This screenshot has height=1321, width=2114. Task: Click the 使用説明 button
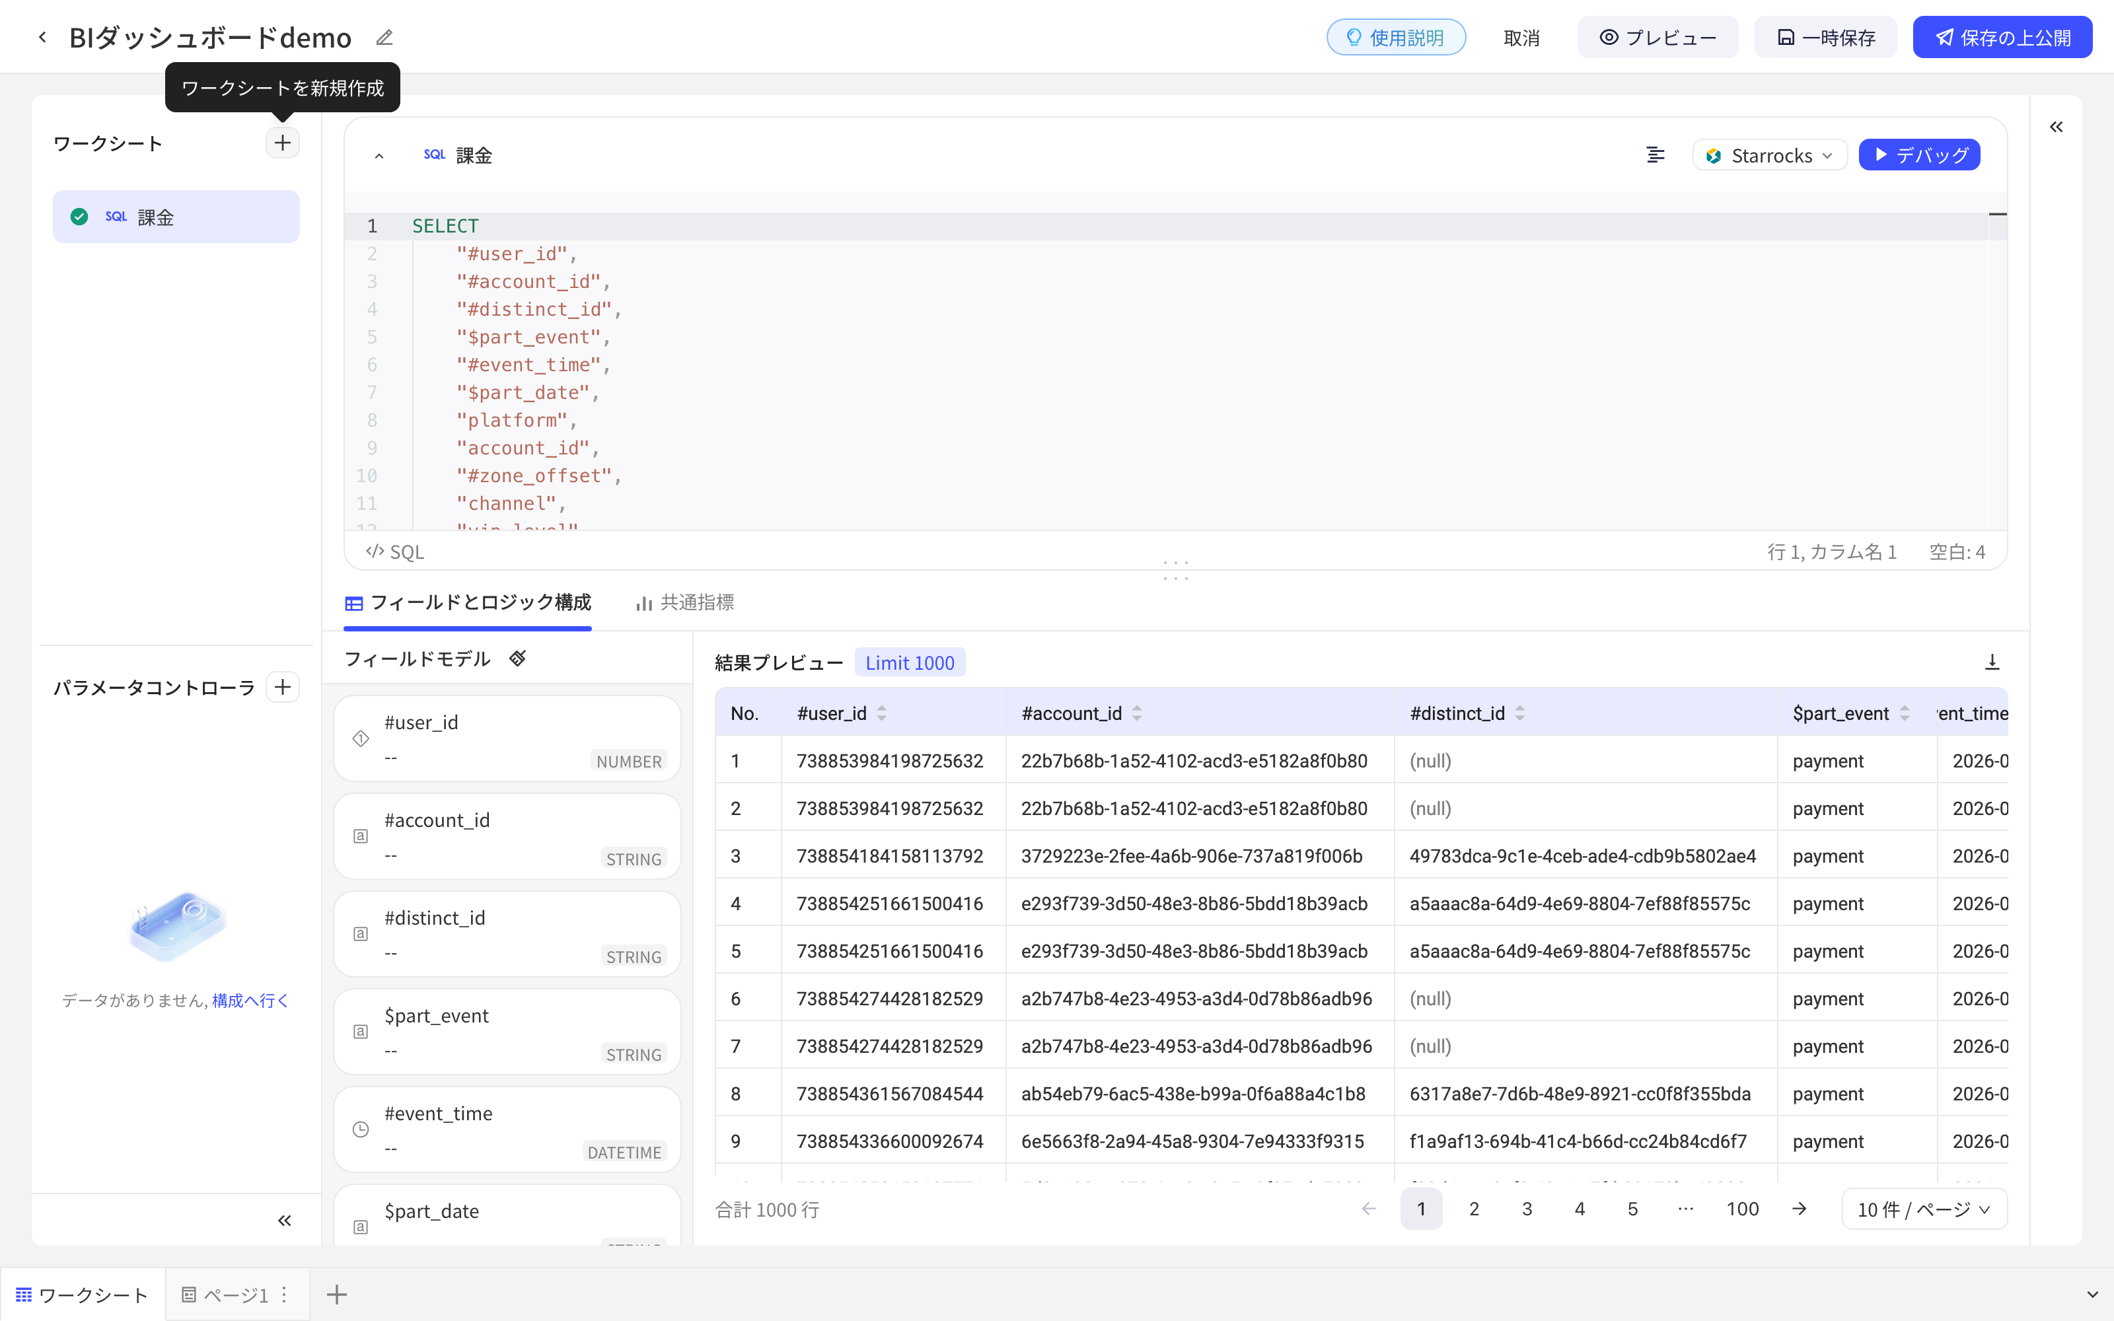(1396, 38)
